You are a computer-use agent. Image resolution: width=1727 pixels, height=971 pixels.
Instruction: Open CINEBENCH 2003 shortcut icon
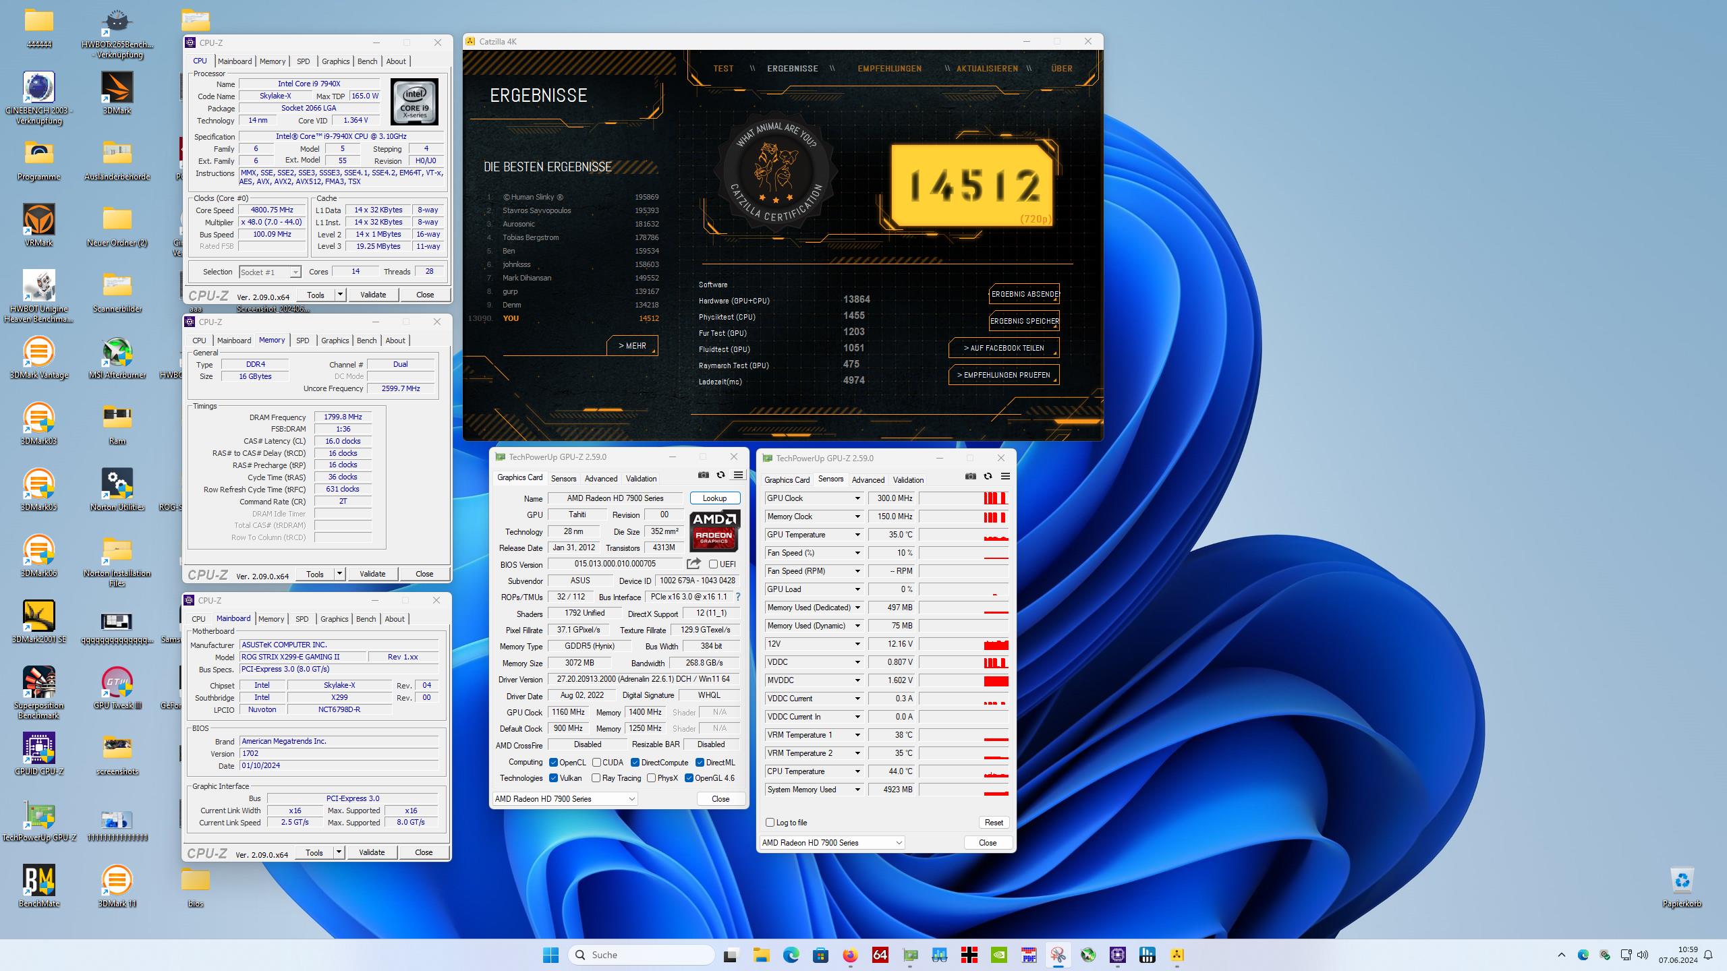[39, 98]
